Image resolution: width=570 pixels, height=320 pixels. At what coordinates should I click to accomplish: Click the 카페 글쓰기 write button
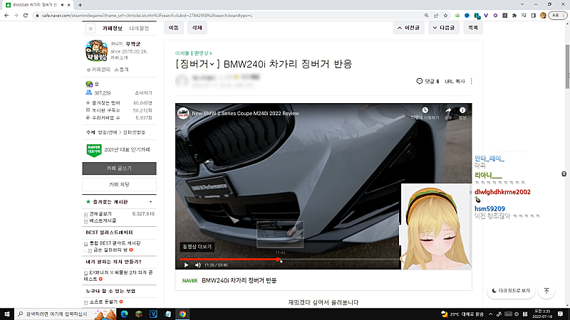(x=118, y=169)
